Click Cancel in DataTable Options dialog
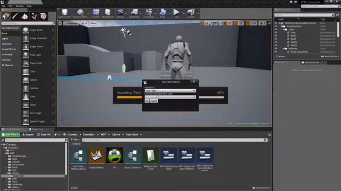This screenshot has width=341, height=191. [154, 101]
